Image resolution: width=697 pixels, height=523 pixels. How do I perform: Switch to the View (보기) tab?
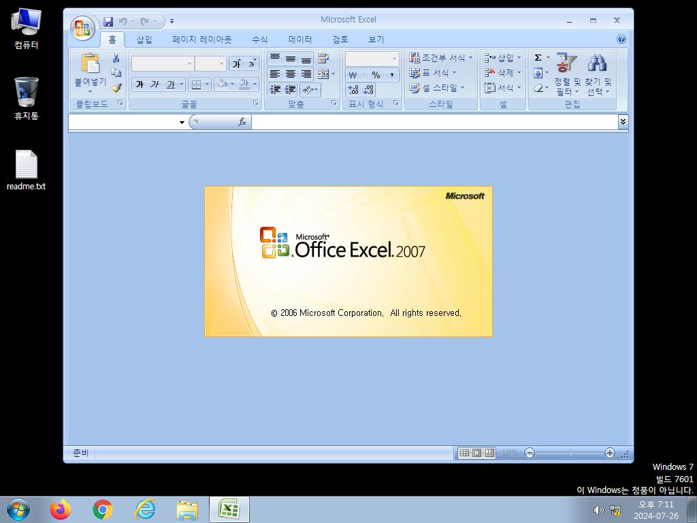coord(376,39)
